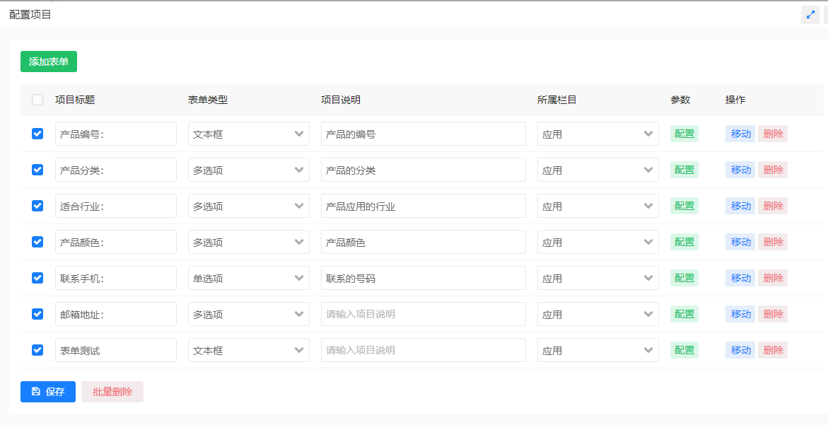Viewport: 828px width, 425px height.
Task: Click the 保存 button with disk icon
Action: (48, 392)
